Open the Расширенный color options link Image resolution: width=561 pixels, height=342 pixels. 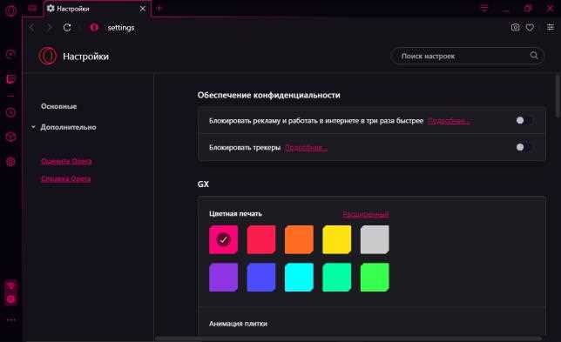point(366,214)
